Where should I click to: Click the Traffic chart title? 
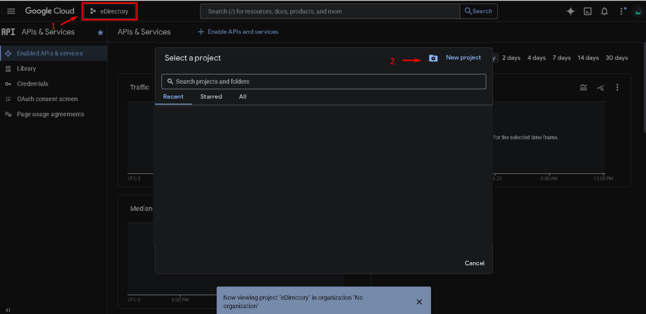140,87
